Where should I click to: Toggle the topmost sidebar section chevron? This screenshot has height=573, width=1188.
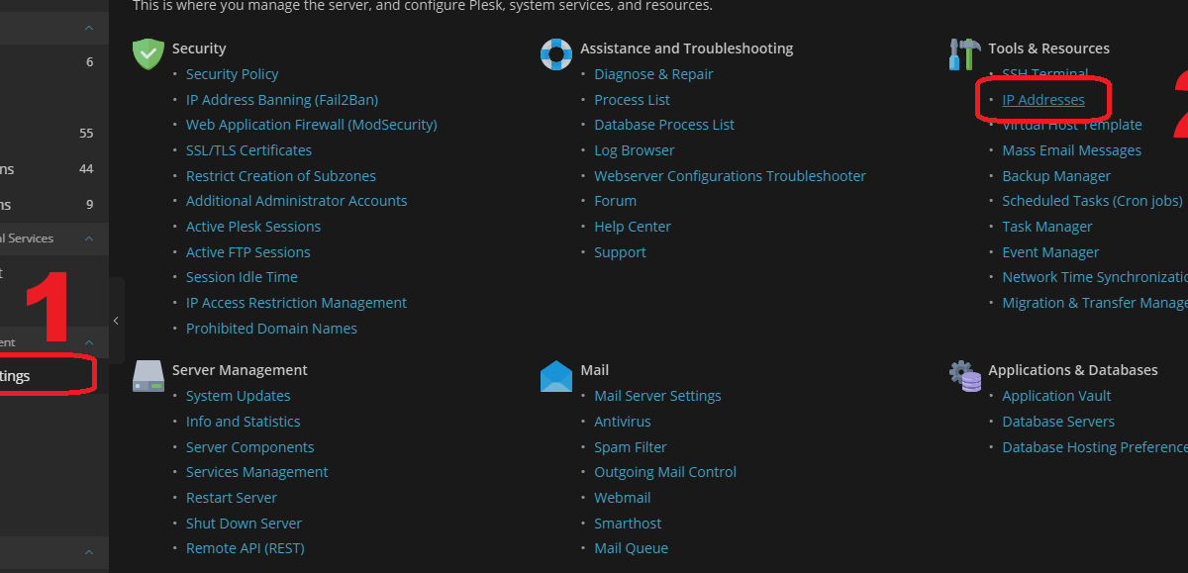click(89, 28)
